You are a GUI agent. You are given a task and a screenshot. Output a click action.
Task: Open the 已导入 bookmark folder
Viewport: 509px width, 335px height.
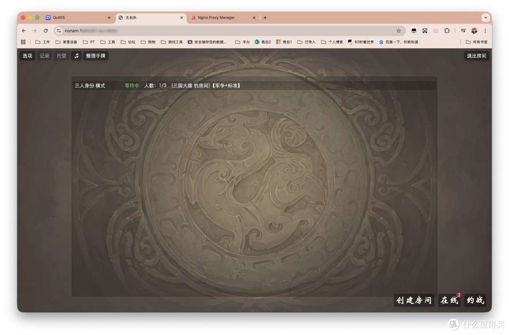[306, 42]
